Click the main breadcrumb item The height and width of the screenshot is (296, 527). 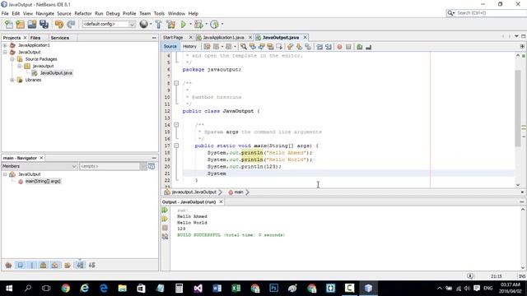tap(239, 192)
